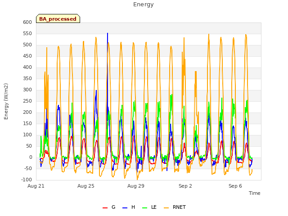The width and height of the screenshot is (288, 216).
Task: Click the Aug 29 x-axis tick label
Action: 136,186
